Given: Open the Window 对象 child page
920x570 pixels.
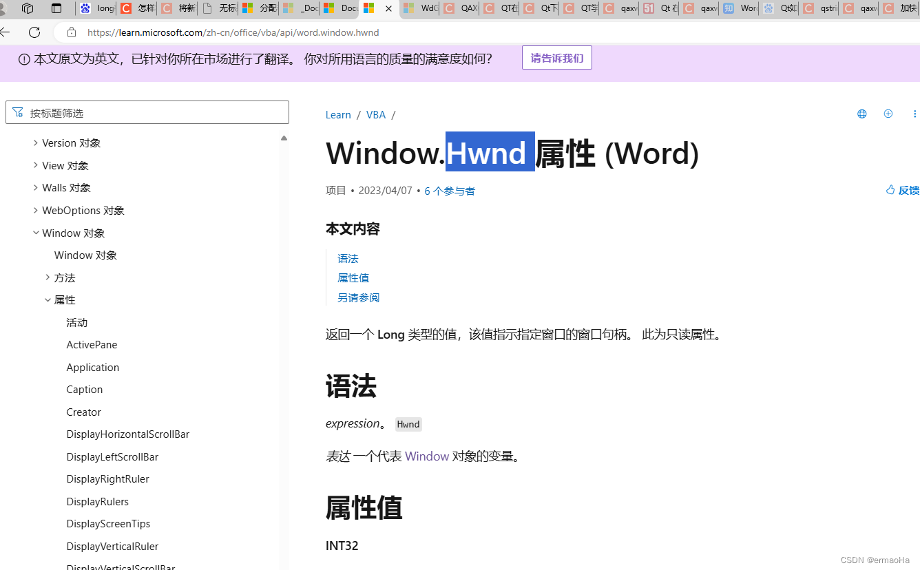Looking at the screenshot, I should [85, 255].
